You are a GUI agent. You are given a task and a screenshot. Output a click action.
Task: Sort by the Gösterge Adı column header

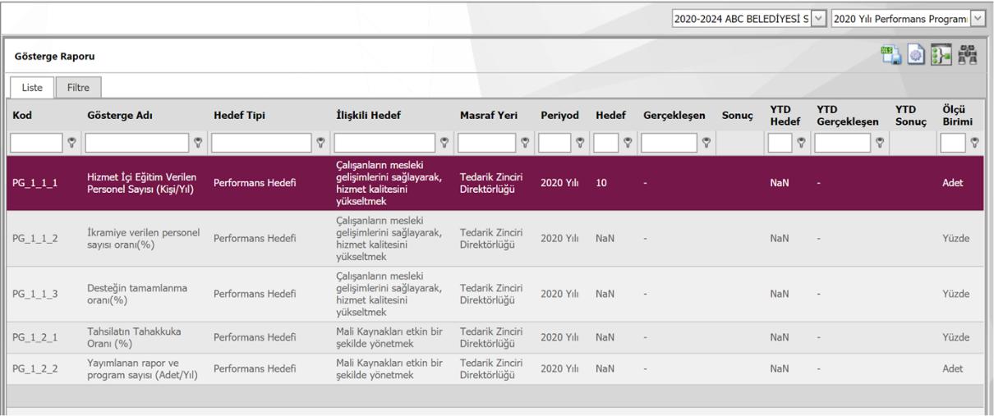click(x=120, y=116)
